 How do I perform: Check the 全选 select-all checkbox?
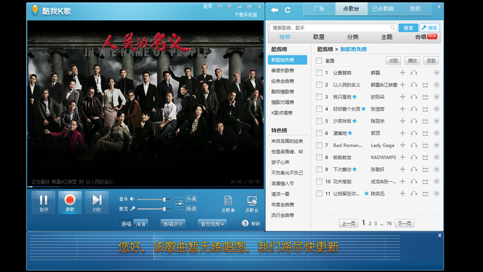point(319,60)
